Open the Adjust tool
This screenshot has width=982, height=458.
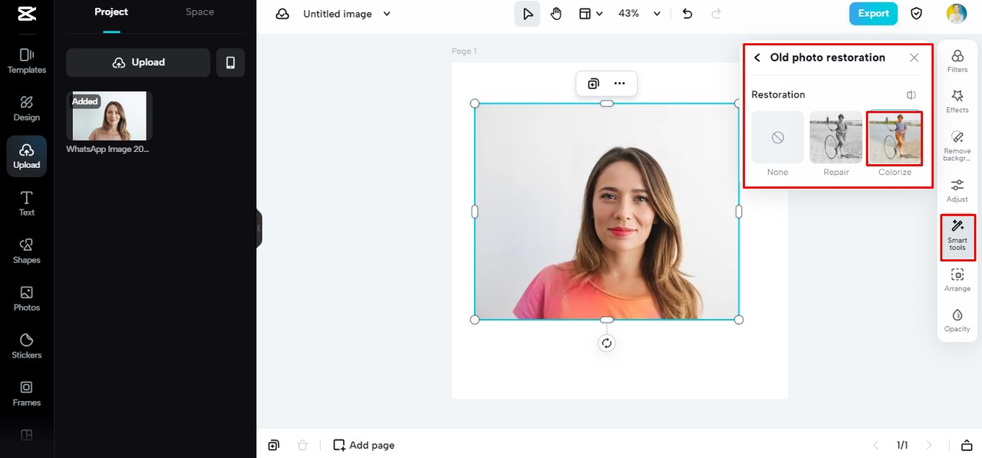957,190
